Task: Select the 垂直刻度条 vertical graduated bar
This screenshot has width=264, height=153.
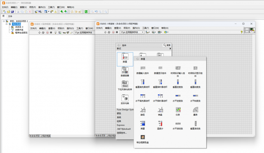Action: 195,82
